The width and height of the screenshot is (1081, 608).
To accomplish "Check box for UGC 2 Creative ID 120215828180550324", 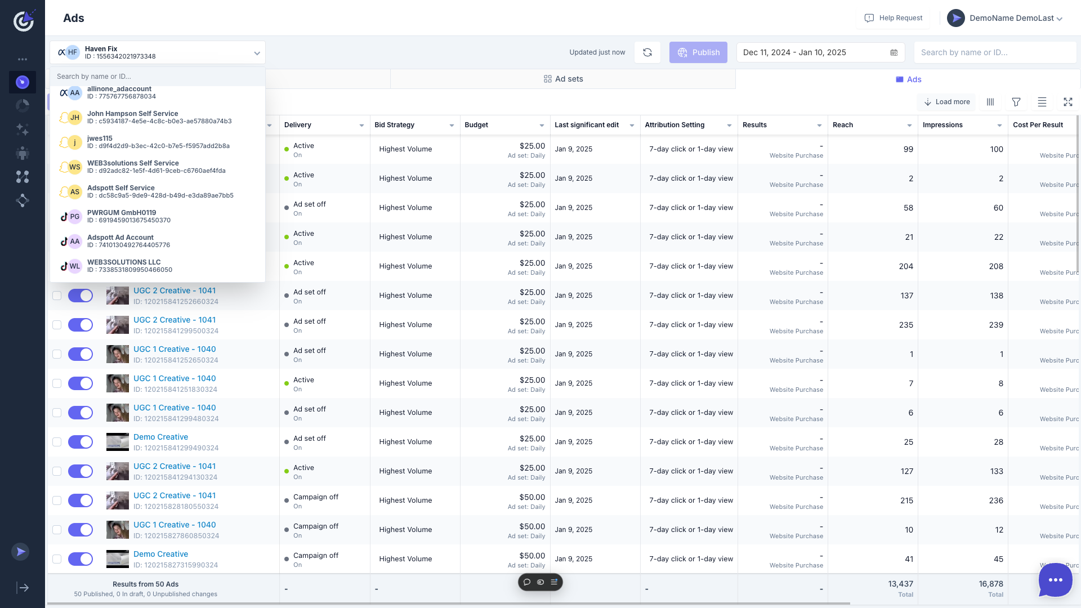I will 57,500.
